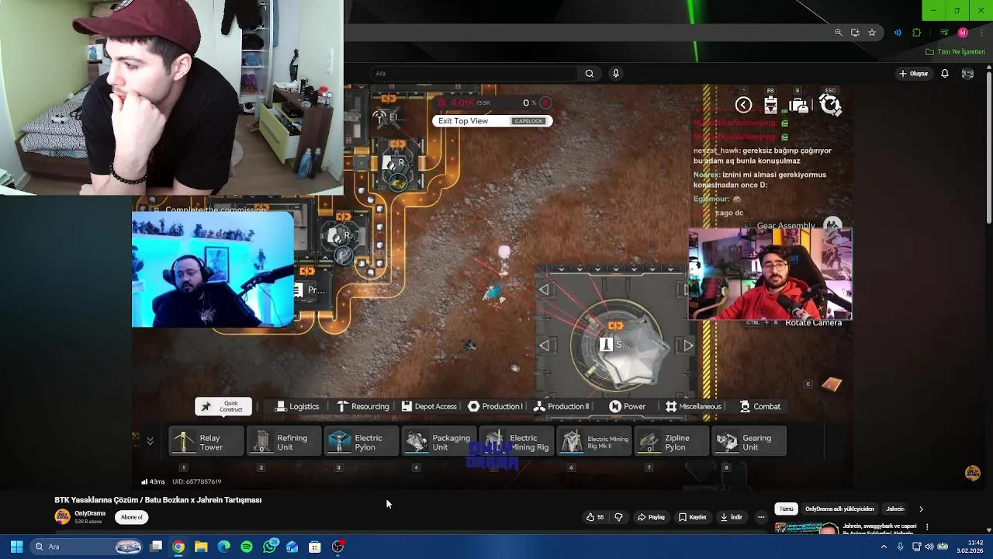Select the Tümü filter chip
This screenshot has width=993, height=559.
tap(787, 509)
